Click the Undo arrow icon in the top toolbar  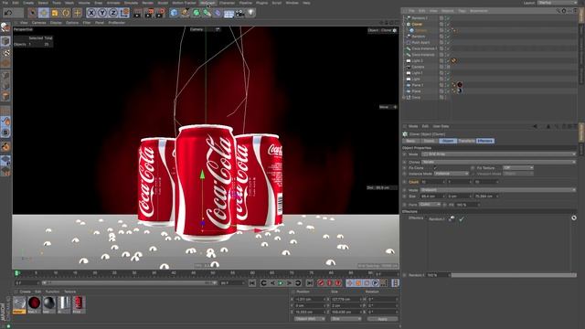pos(8,13)
